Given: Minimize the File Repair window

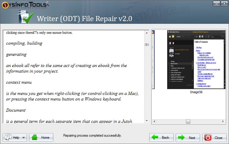Looking at the screenshot, I should click(x=216, y=4).
